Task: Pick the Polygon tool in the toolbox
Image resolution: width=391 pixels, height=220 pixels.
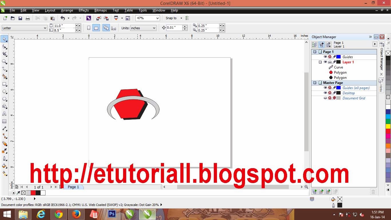Action: click(x=4, y=99)
